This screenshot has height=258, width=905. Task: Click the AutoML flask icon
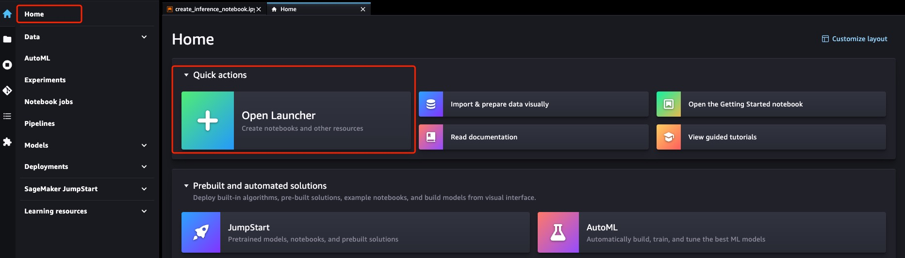558,232
